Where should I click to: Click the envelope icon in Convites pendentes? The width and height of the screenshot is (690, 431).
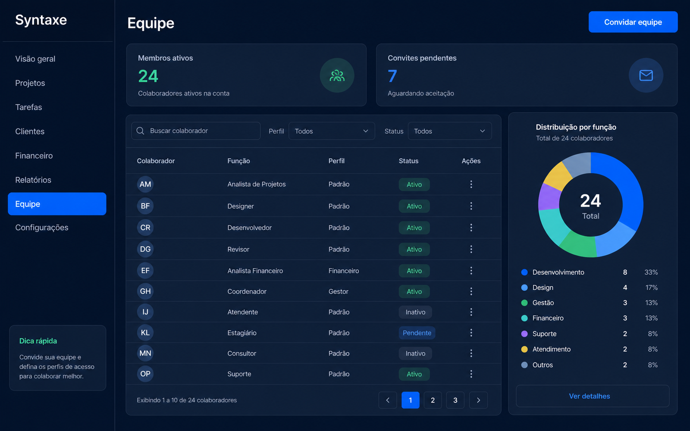646,75
